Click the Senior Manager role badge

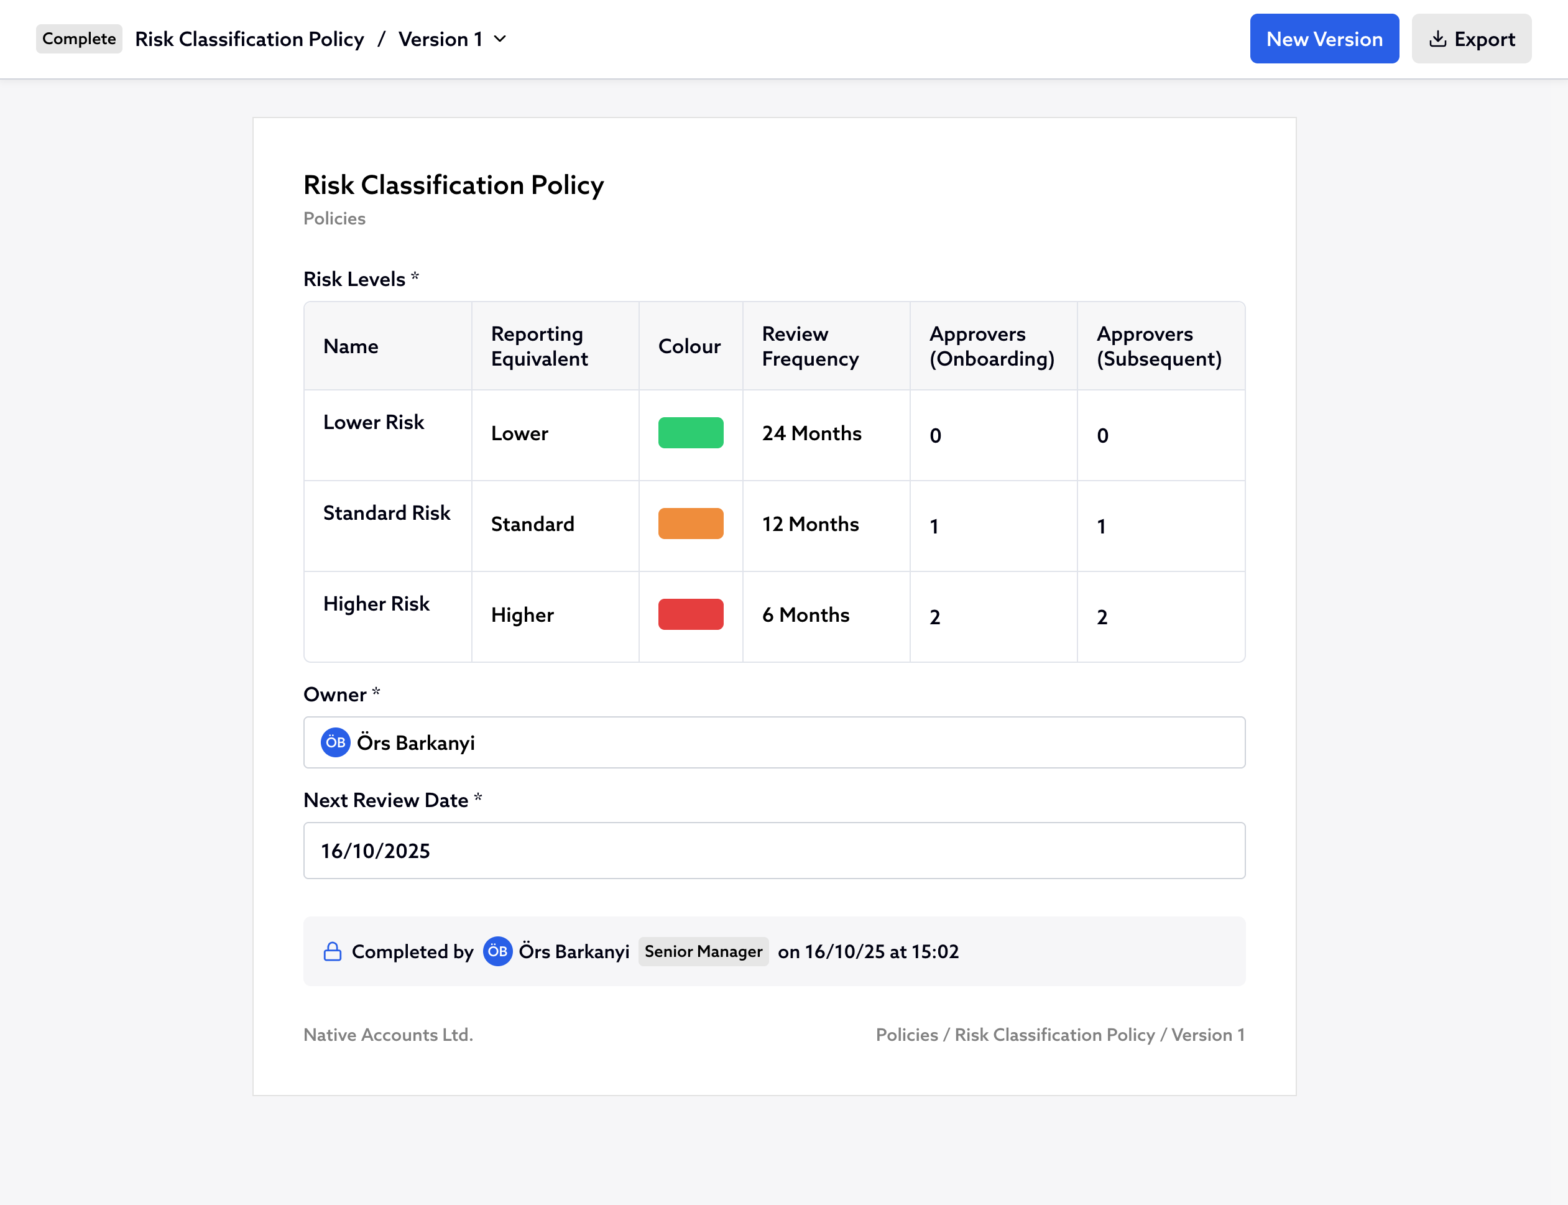coord(703,951)
